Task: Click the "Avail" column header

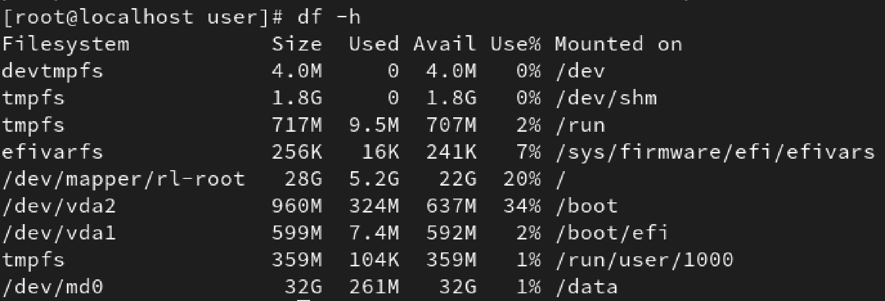Action: 444,44
